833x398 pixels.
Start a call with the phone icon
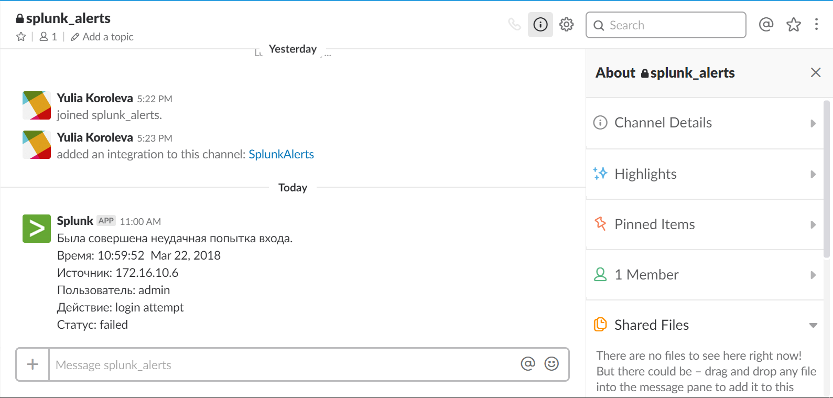515,25
